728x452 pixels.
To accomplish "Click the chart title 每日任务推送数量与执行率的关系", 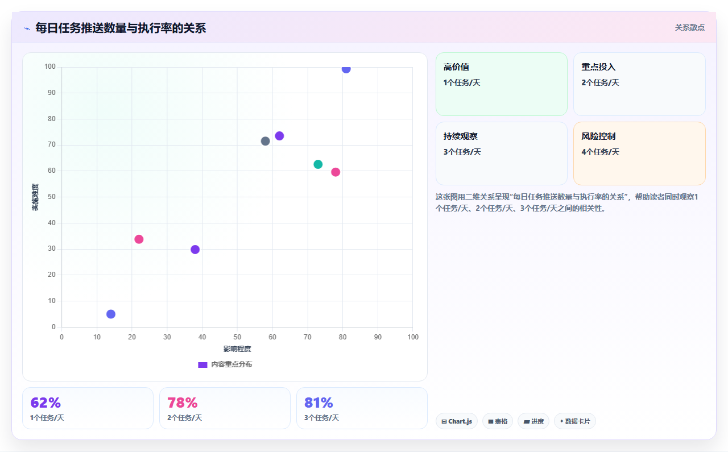I will tap(121, 28).
